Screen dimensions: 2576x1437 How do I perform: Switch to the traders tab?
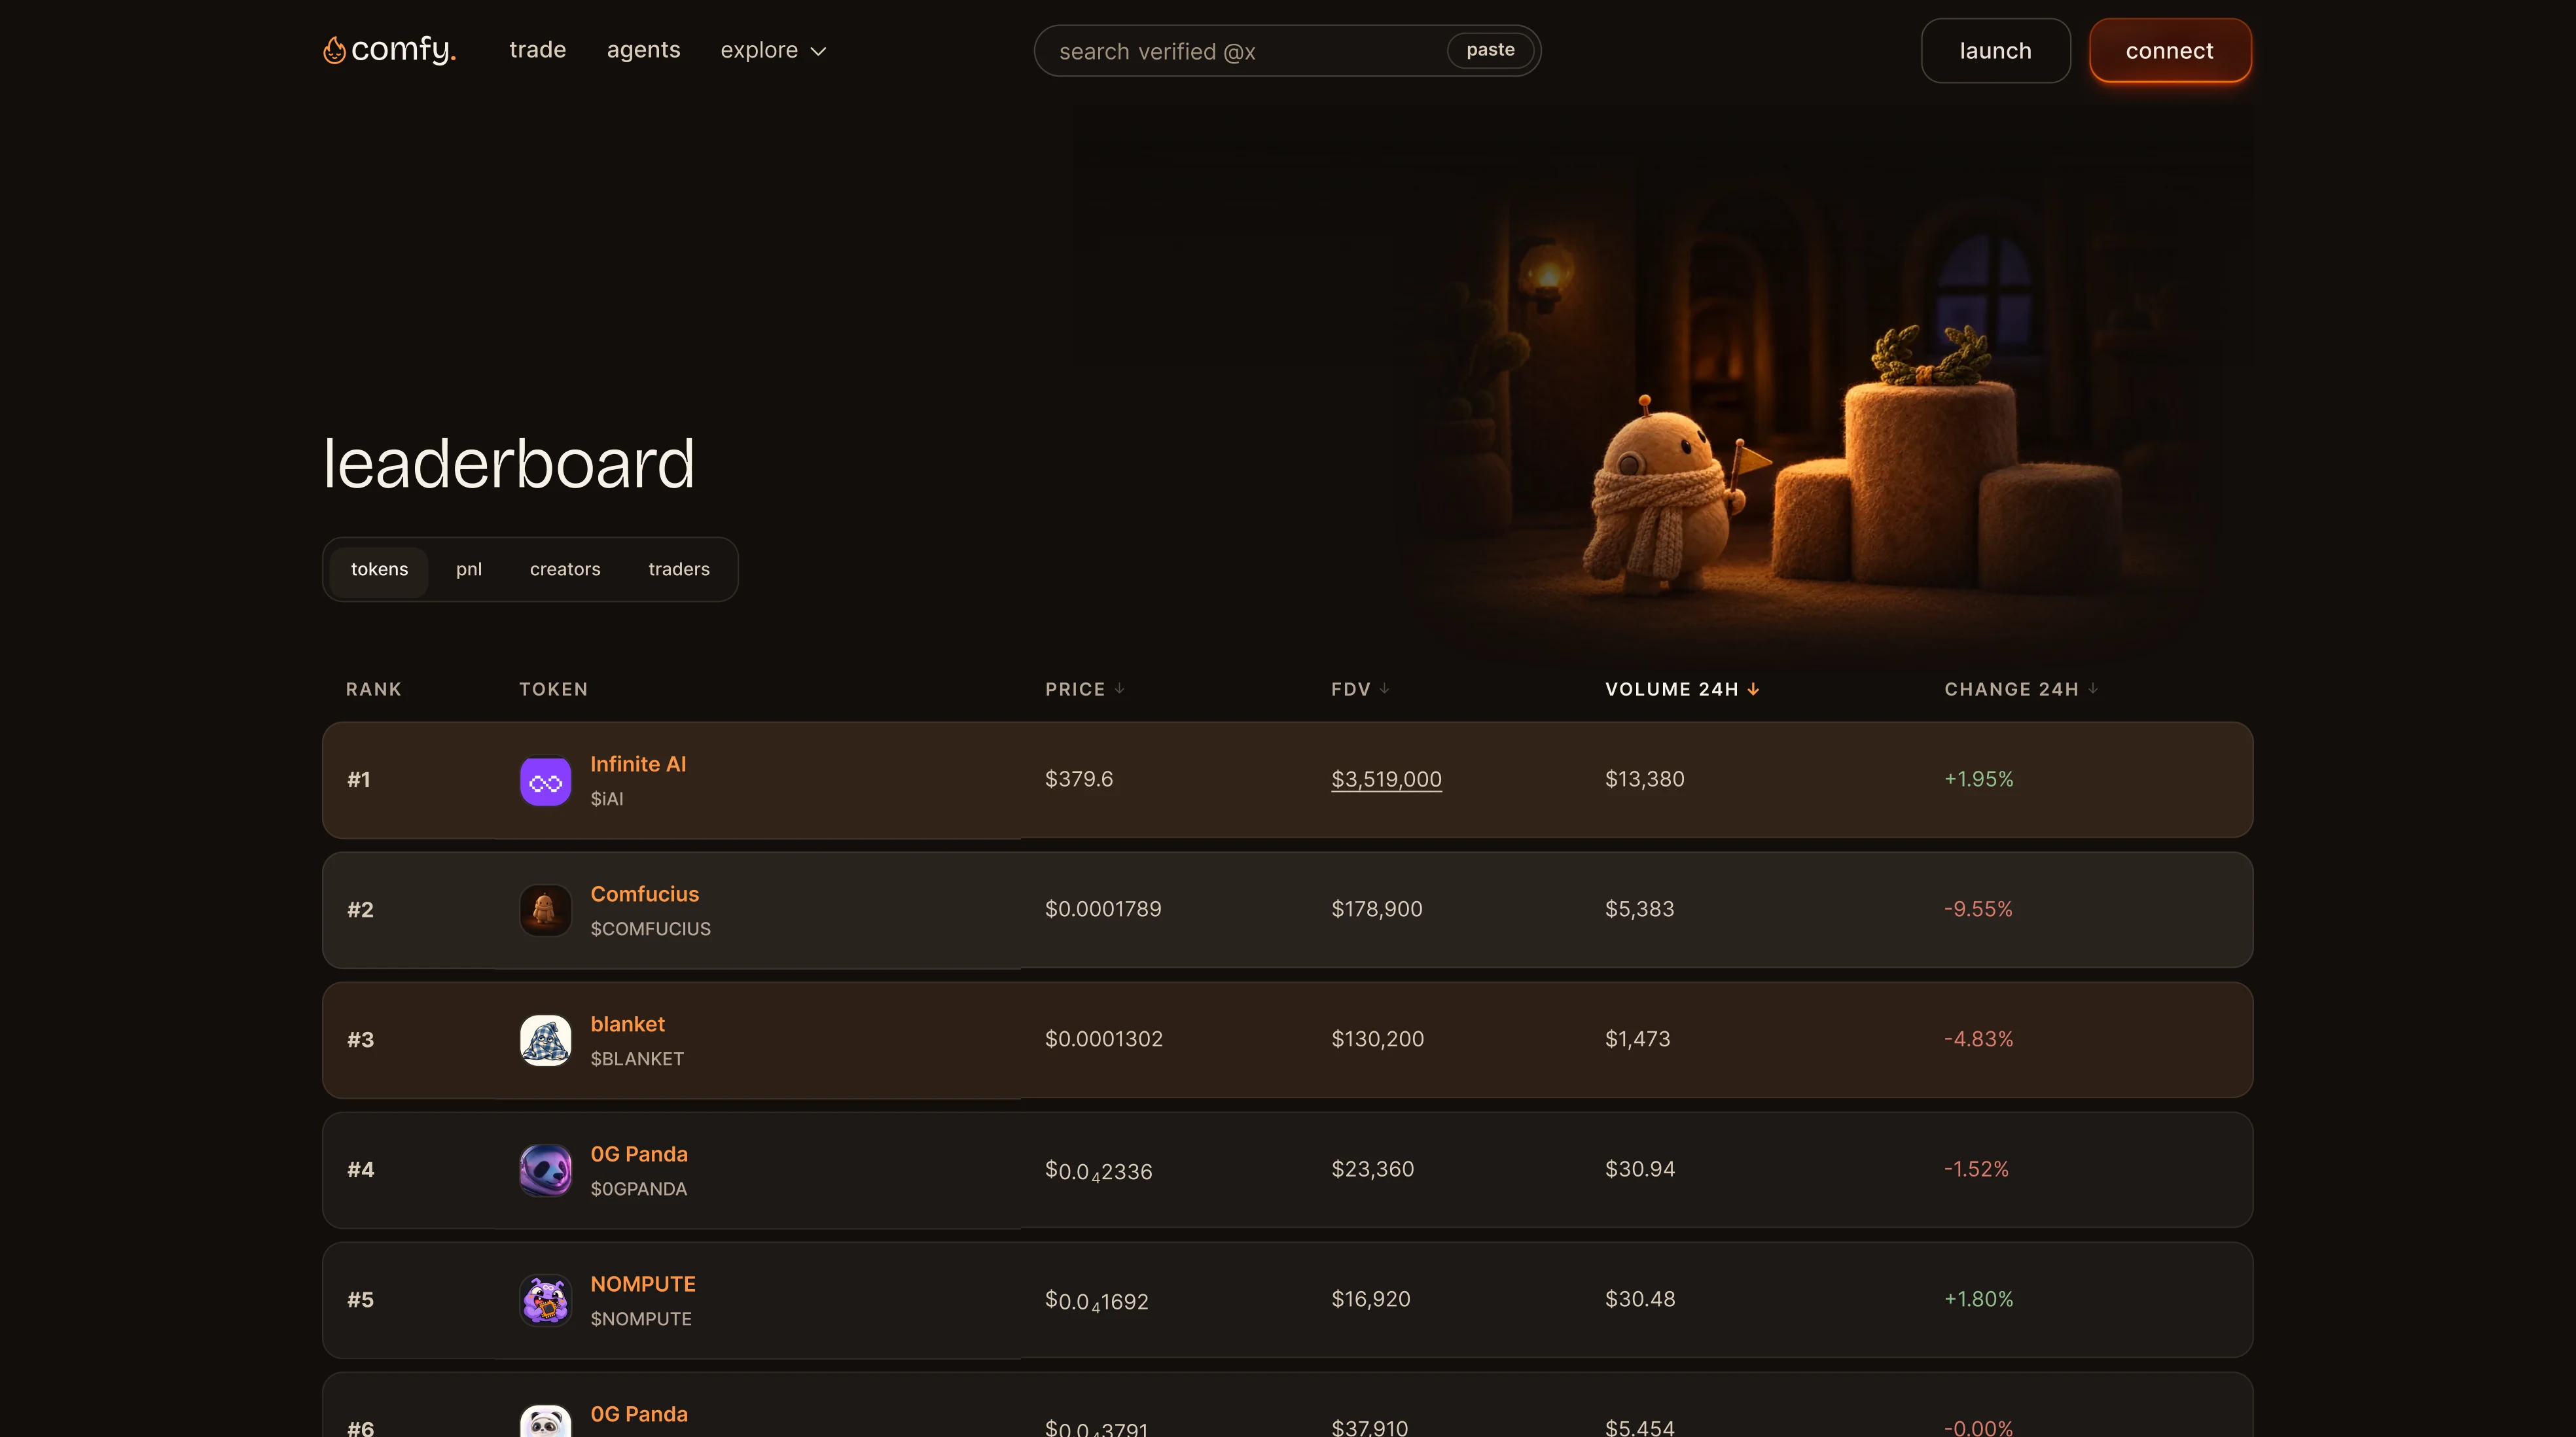point(679,569)
